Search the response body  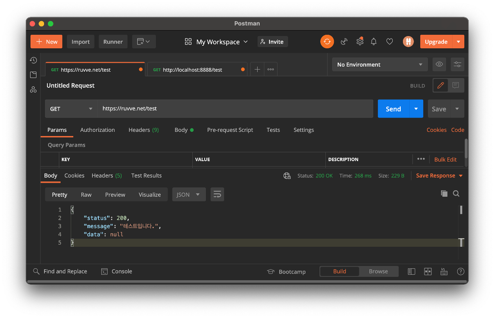pos(456,193)
